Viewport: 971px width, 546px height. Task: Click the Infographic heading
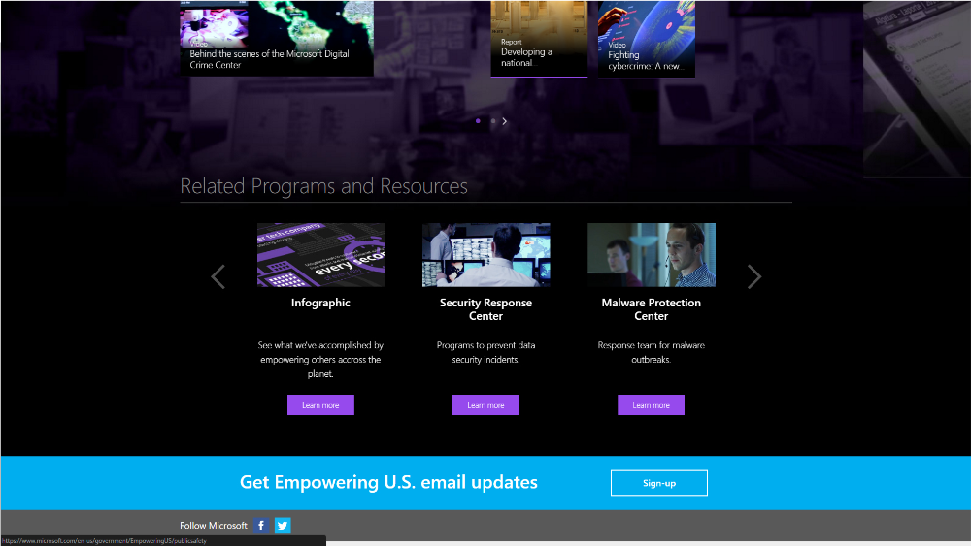320,303
